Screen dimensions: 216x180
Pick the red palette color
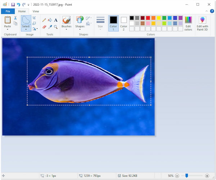pos(148,18)
